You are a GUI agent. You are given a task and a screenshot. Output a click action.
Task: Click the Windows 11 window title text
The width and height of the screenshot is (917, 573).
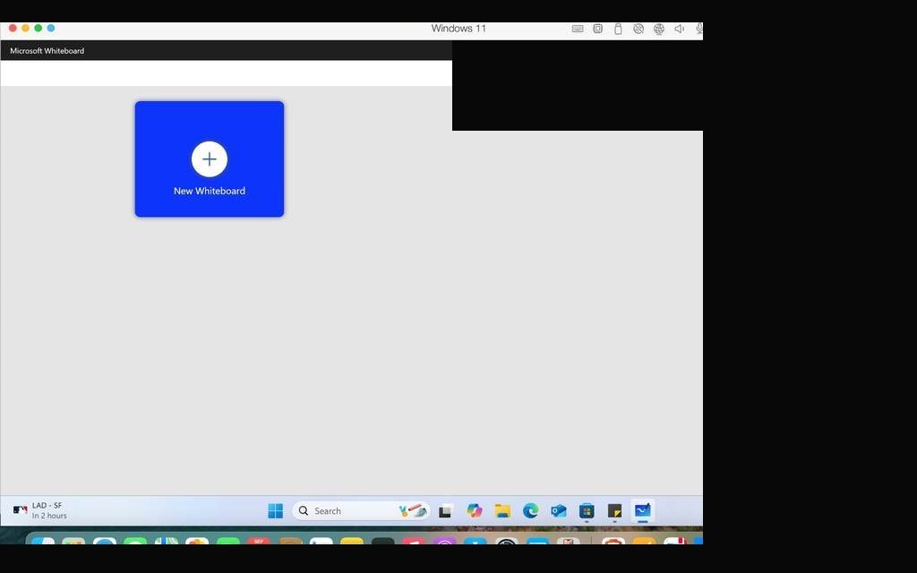pos(458,28)
